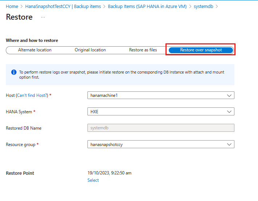Open the systemdb breadcrumb link
This screenshot has height=201, width=258.
tap(203, 7)
